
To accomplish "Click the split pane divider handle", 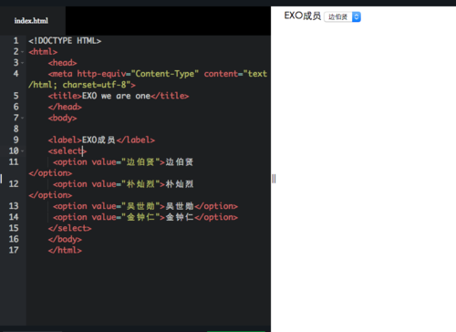I will click(x=274, y=179).
